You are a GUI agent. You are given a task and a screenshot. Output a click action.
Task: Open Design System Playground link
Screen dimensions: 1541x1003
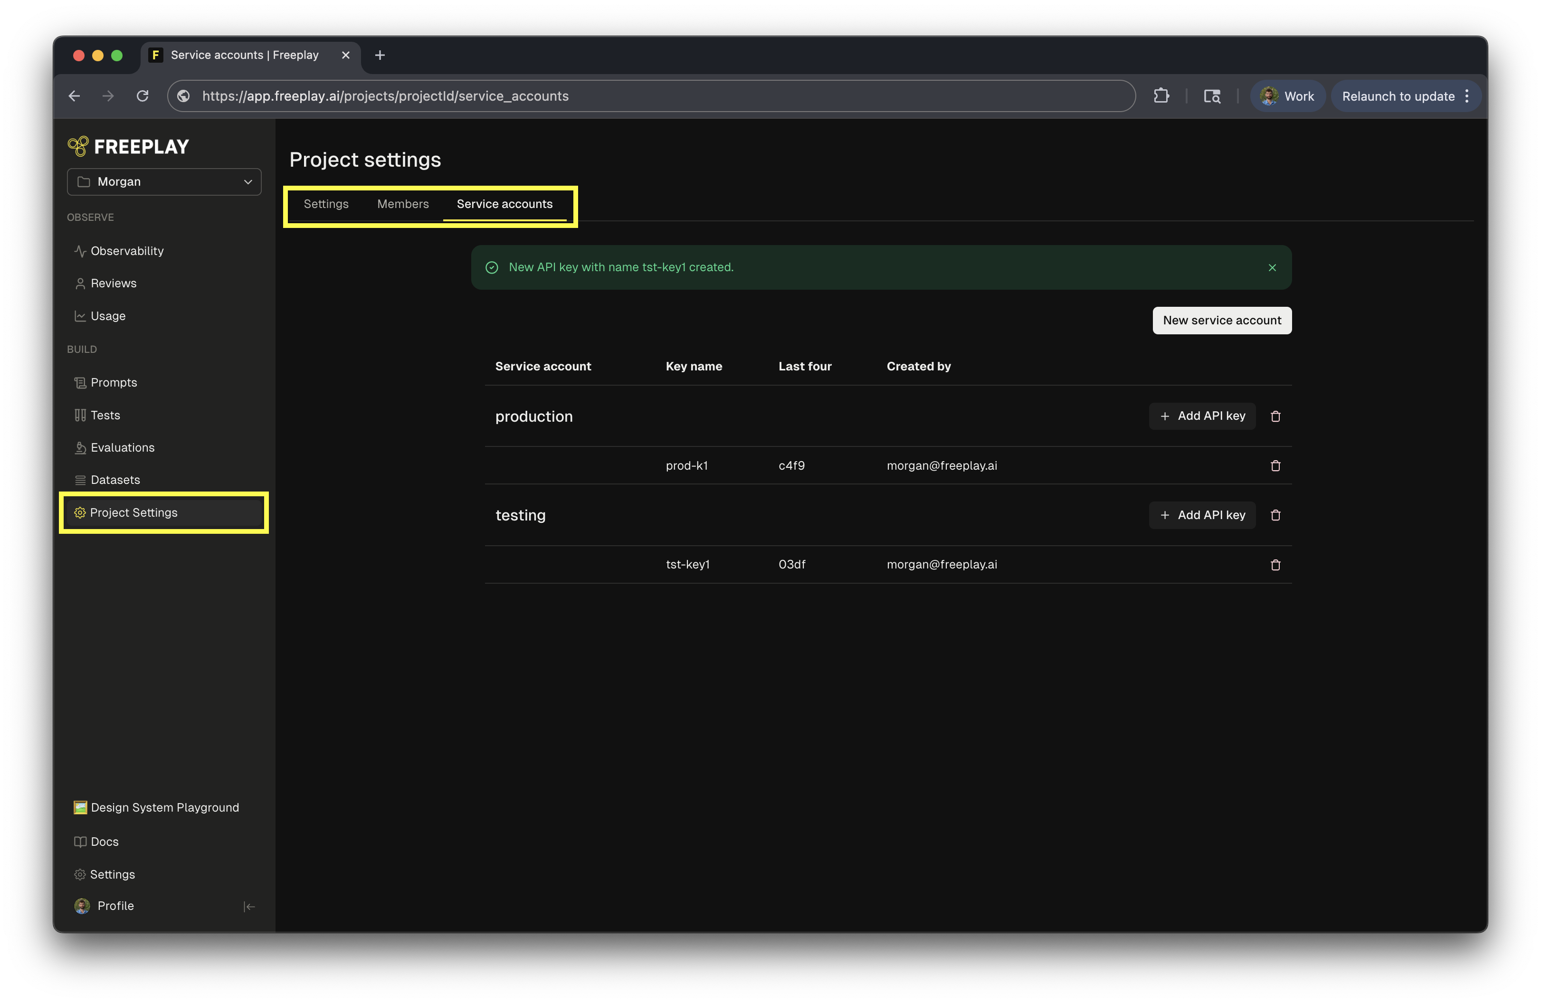(x=164, y=807)
